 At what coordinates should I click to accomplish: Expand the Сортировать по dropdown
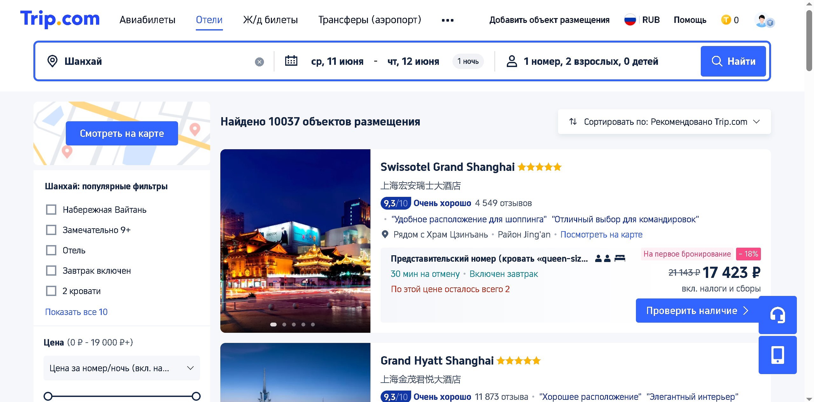(664, 122)
